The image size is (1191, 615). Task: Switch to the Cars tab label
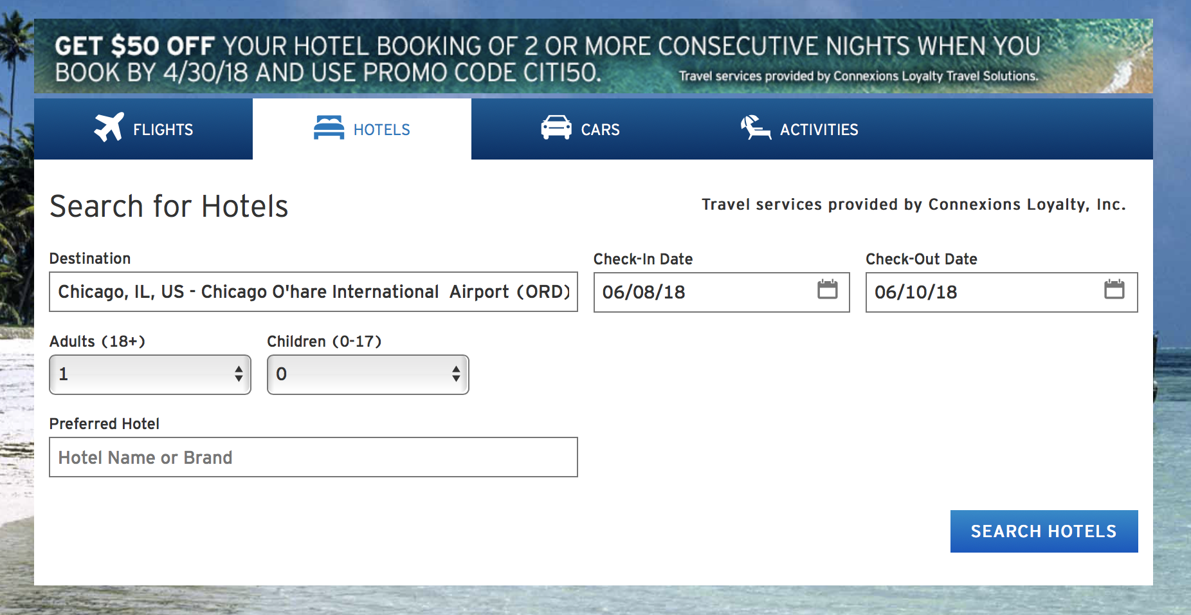(x=600, y=130)
